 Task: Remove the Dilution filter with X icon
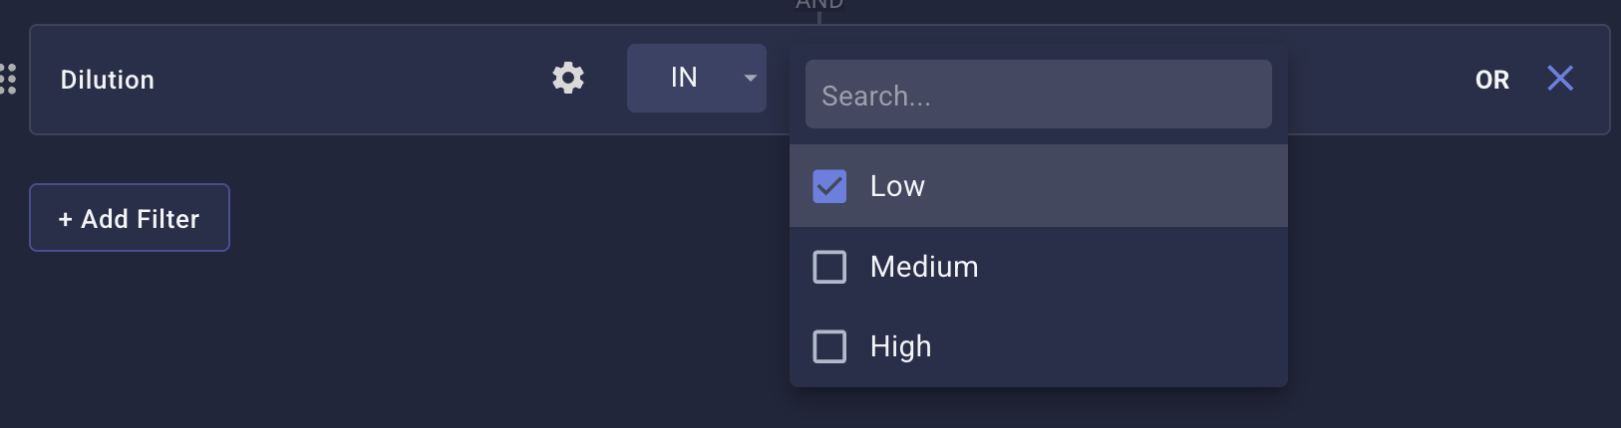pyautogui.click(x=1560, y=78)
